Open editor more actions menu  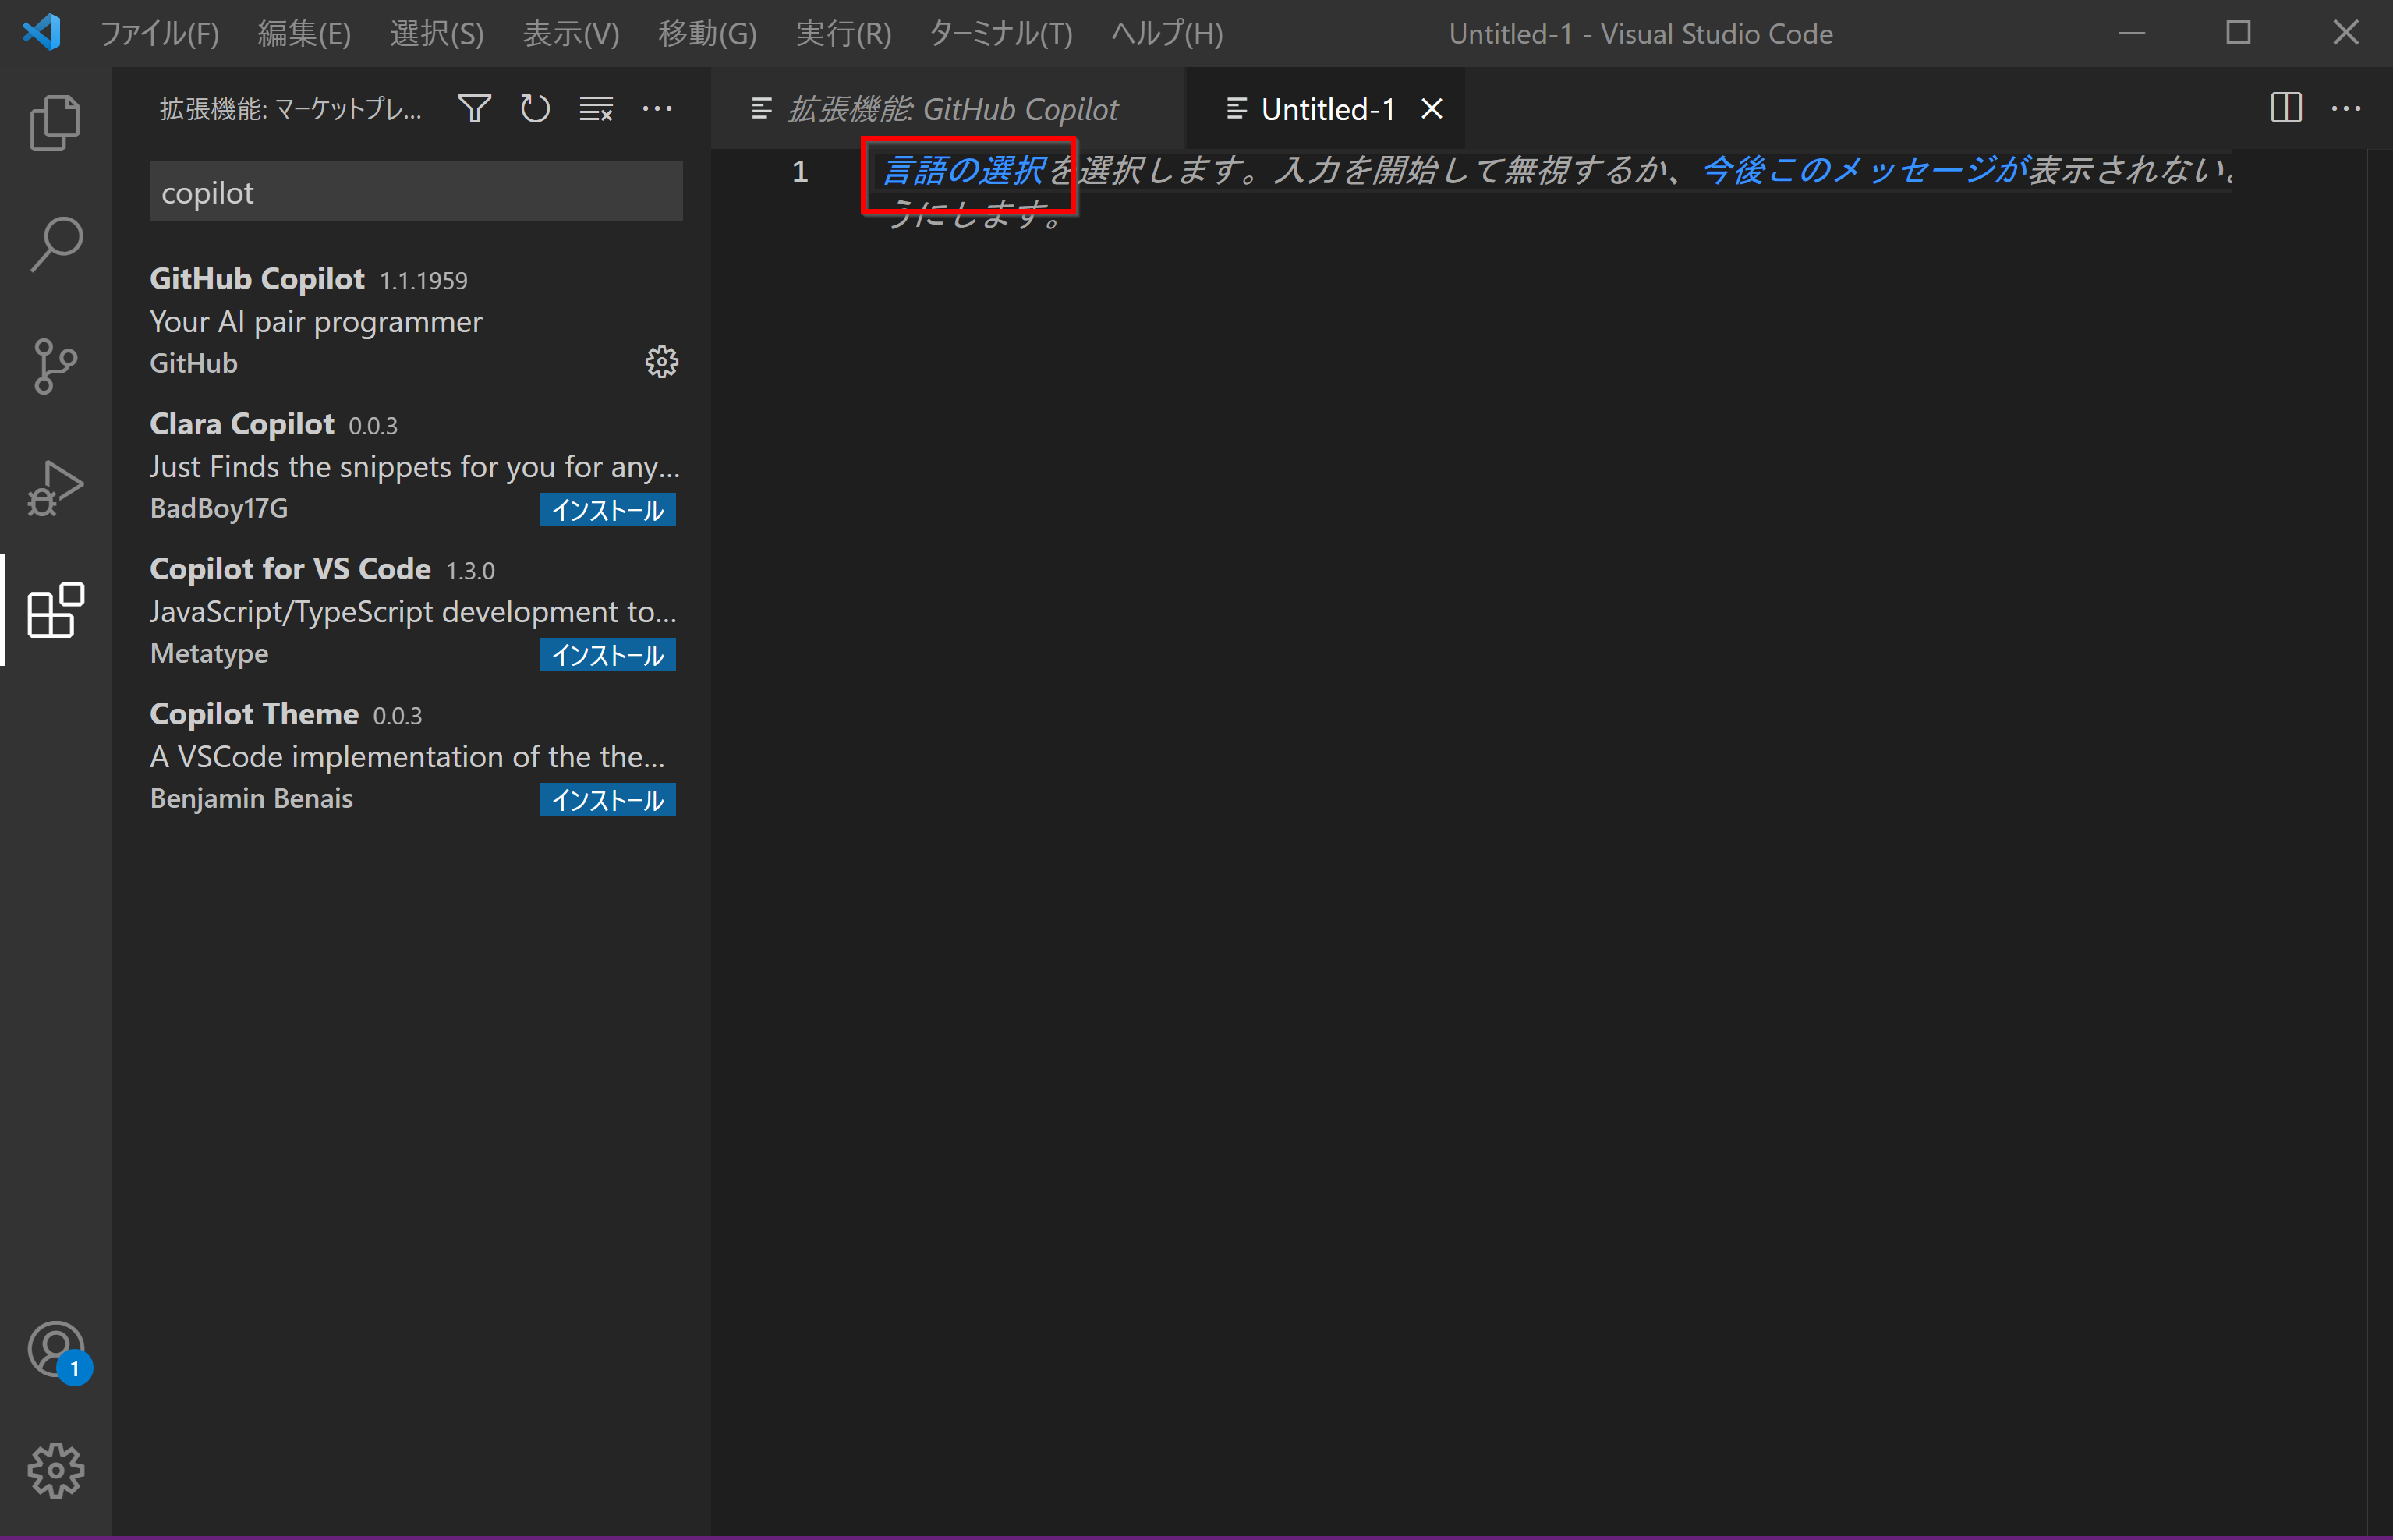(x=2346, y=108)
